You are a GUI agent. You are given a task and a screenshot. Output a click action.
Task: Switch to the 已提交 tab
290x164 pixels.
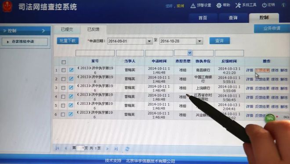point(67,29)
